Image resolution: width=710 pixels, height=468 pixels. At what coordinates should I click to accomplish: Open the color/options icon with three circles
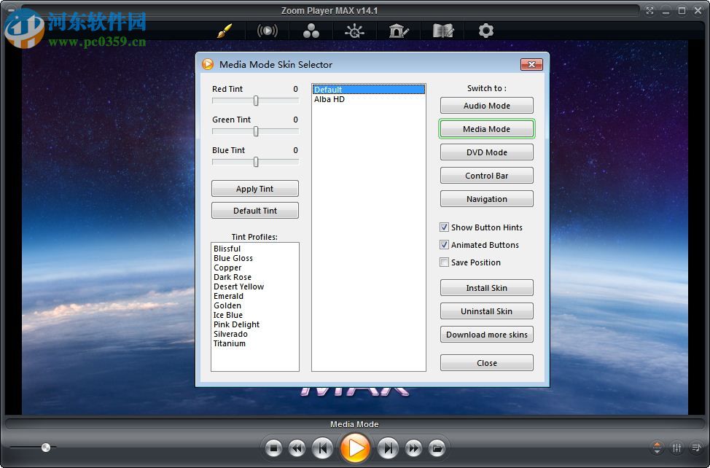(311, 31)
